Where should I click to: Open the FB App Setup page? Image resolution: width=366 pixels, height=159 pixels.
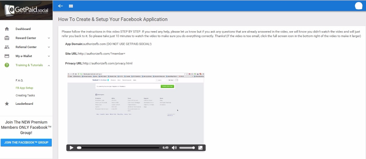pos(24,88)
